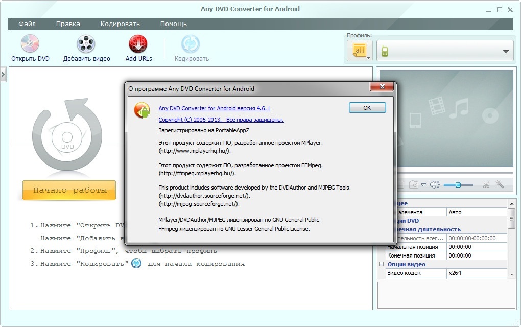This screenshot has width=521, height=327.
Task: Open the Правка menu
Action: coord(68,24)
